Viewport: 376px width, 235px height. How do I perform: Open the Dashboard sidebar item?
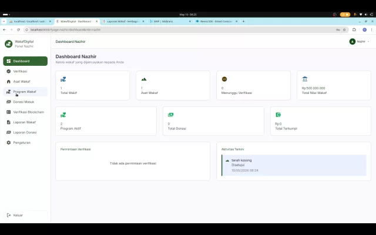pyautogui.click(x=25, y=61)
